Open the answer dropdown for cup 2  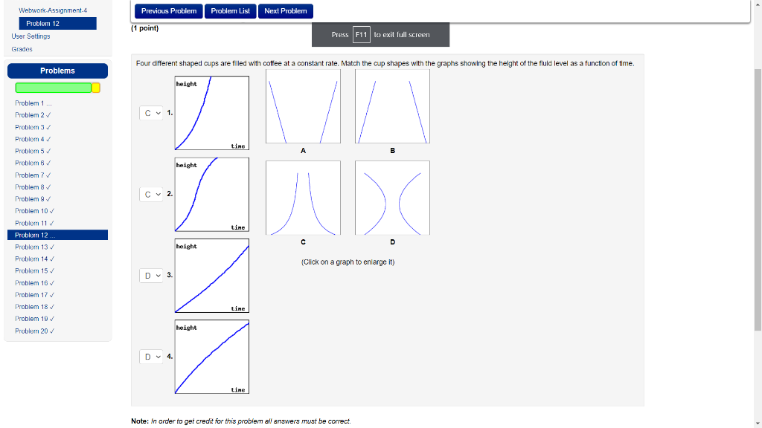tap(151, 194)
